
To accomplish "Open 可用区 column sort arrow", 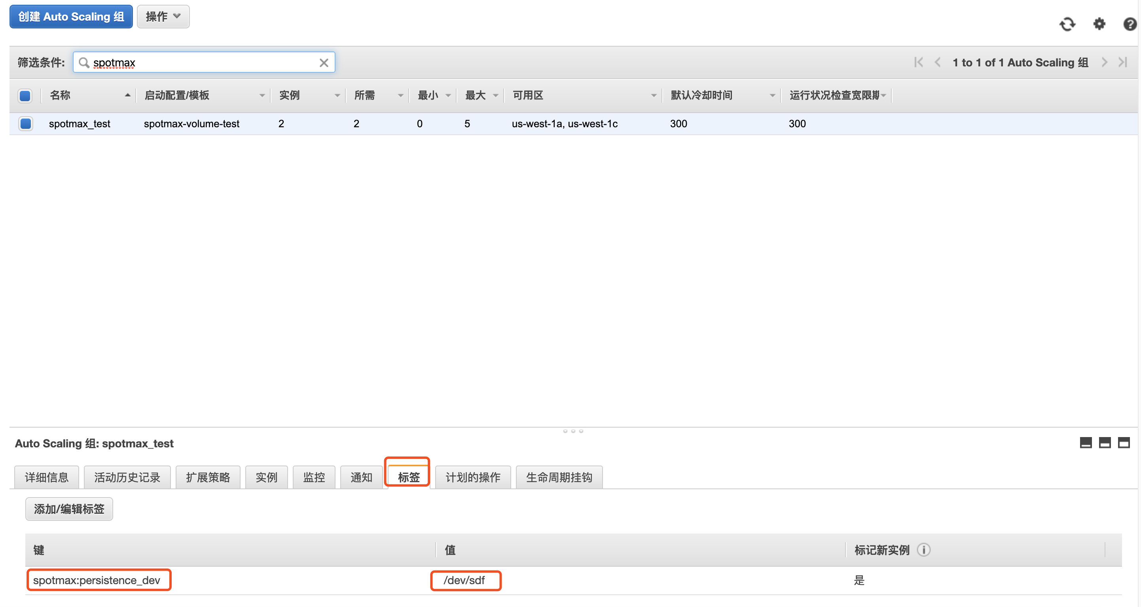I will coord(653,96).
